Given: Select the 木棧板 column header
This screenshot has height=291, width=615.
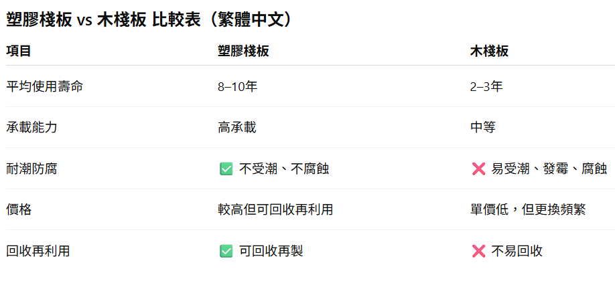Looking at the screenshot, I should tap(489, 52).
